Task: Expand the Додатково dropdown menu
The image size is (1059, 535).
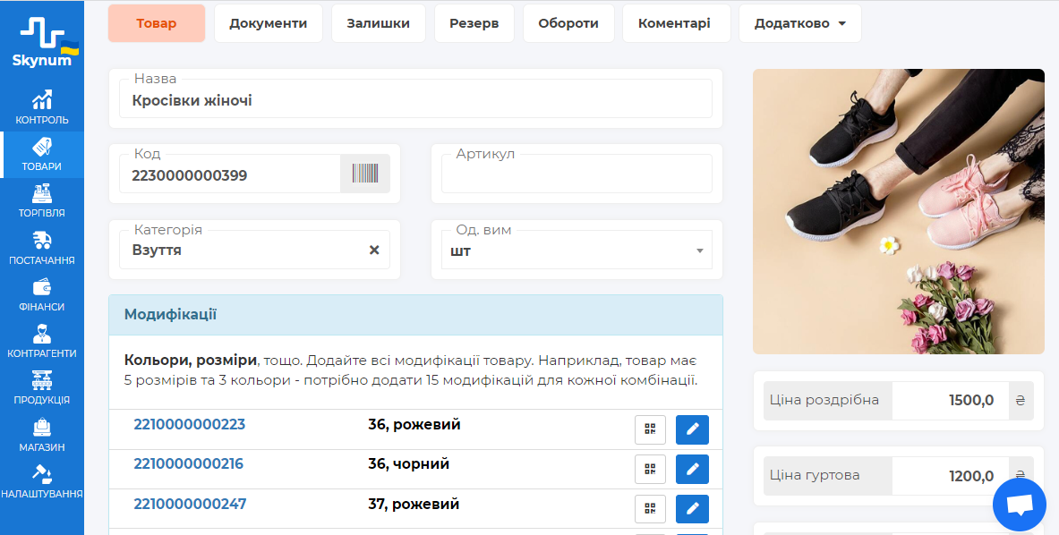Action: pos(800,23)
